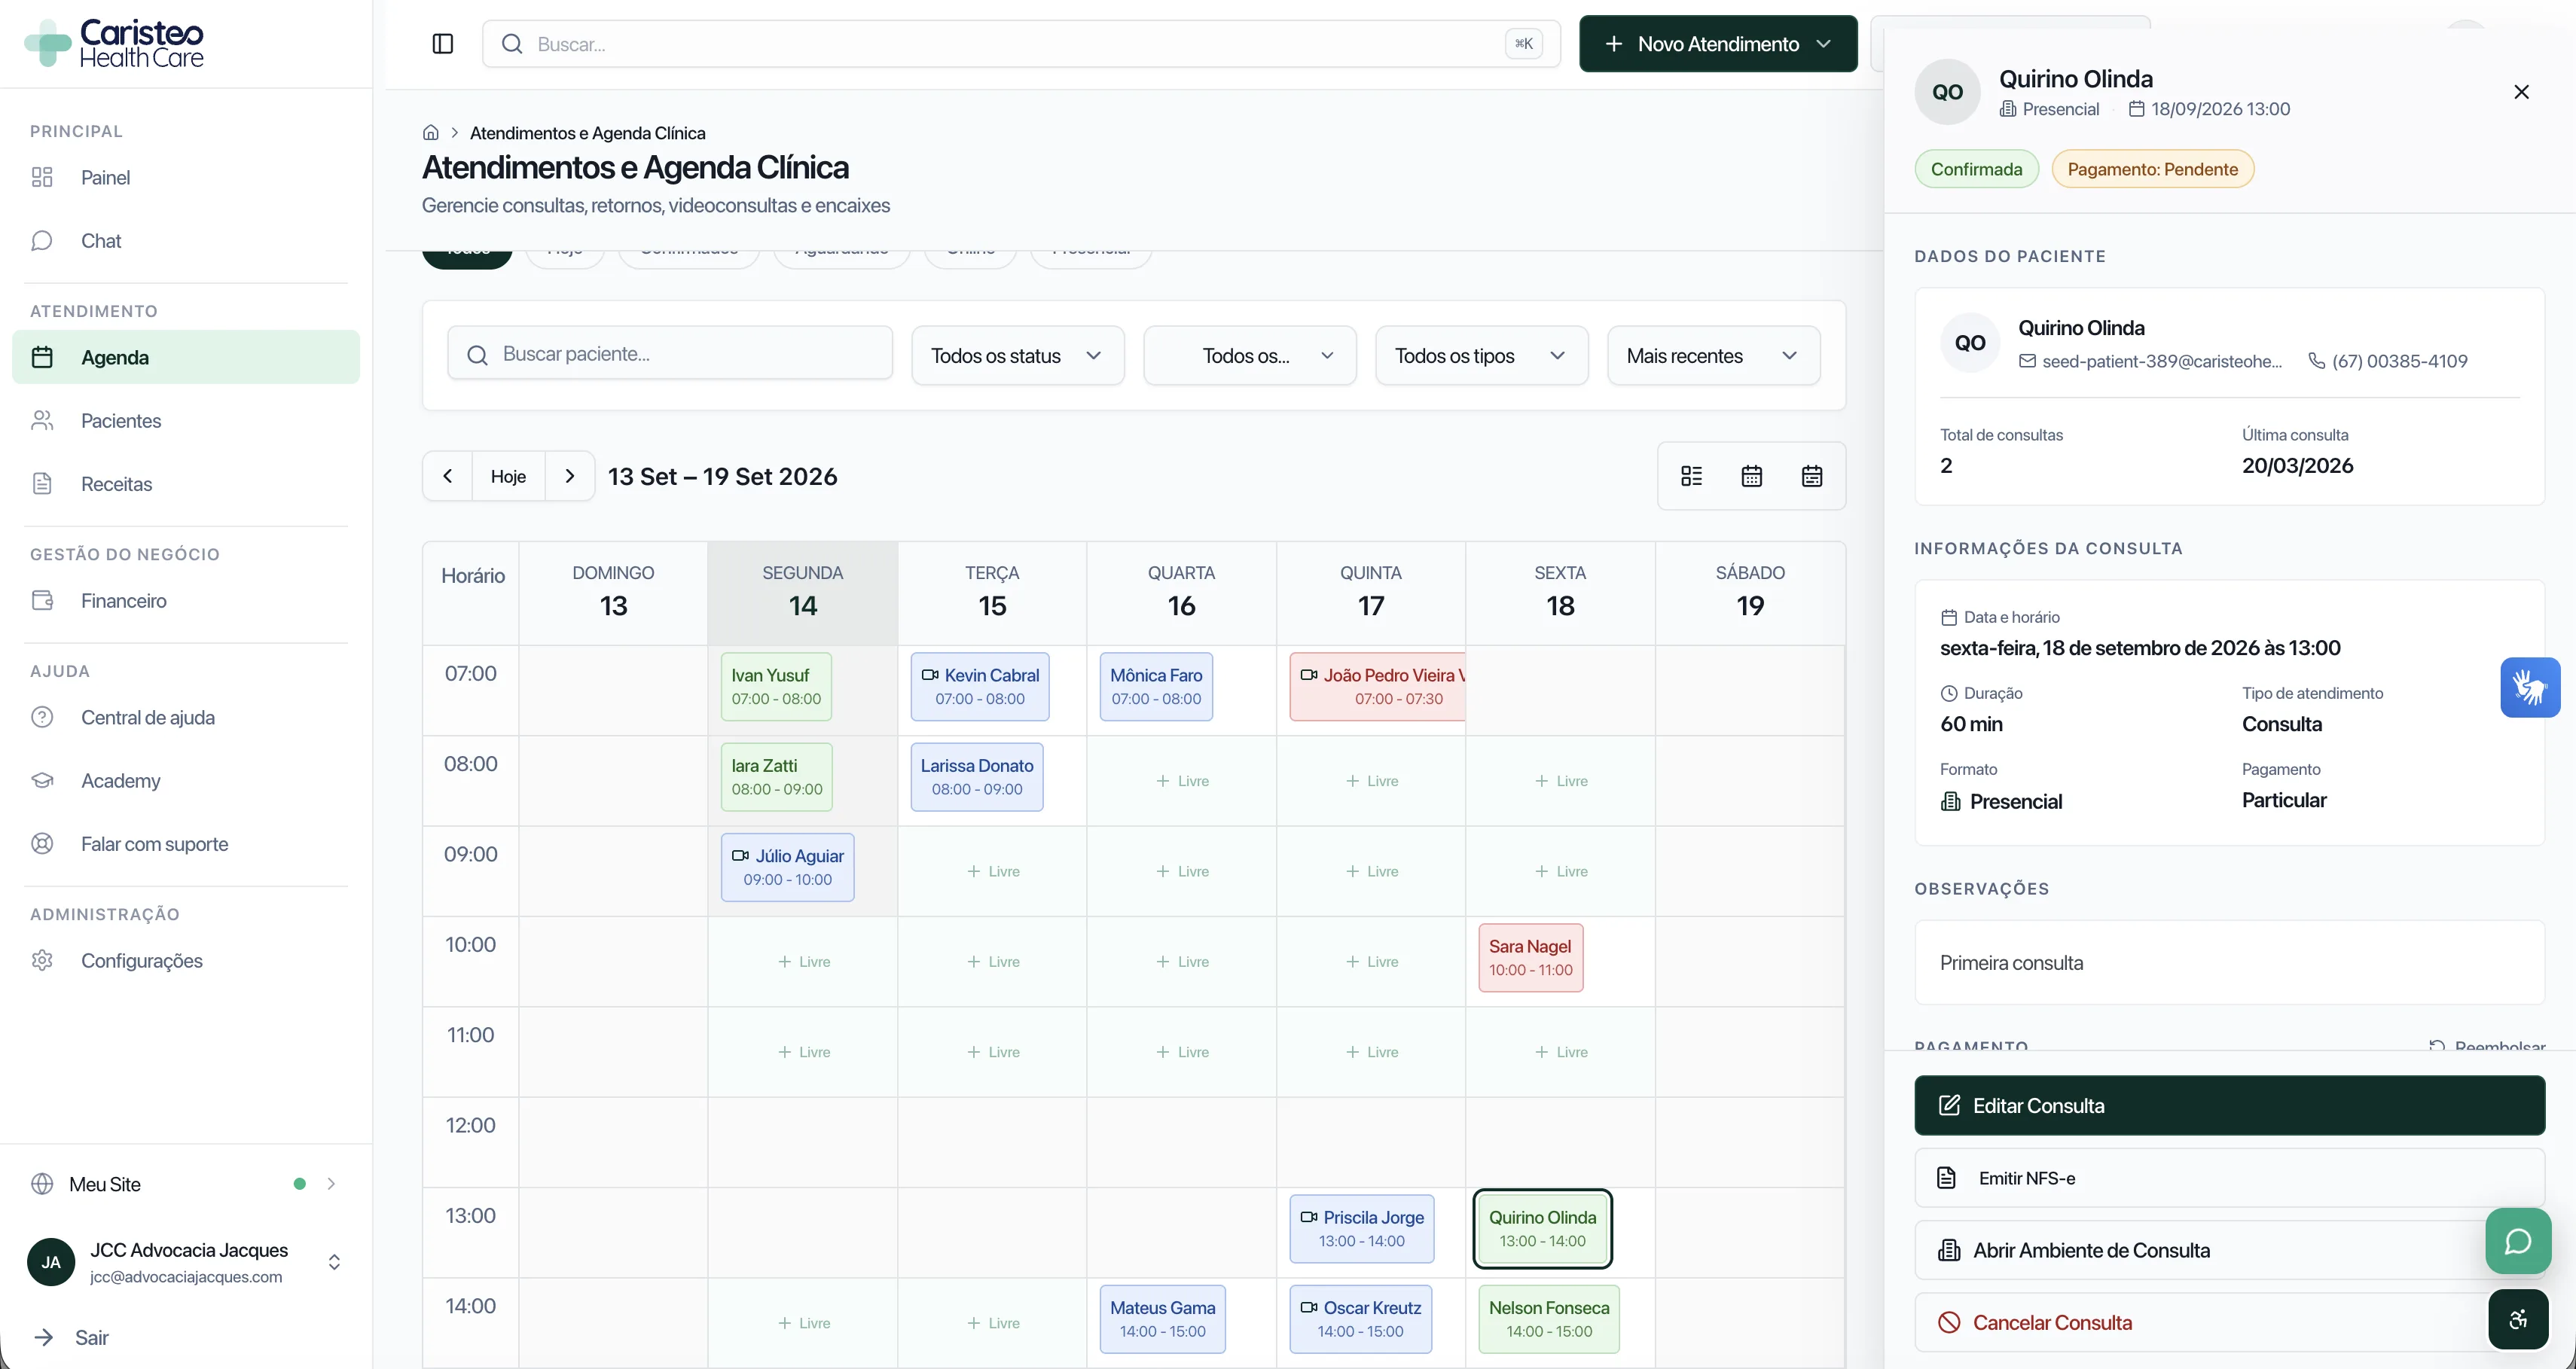The width and height of the screenshot is (2576, 1369).
Task: Expand the JCC Advocacia Jacques account switcher
Action: click(x=186, y=1262)
